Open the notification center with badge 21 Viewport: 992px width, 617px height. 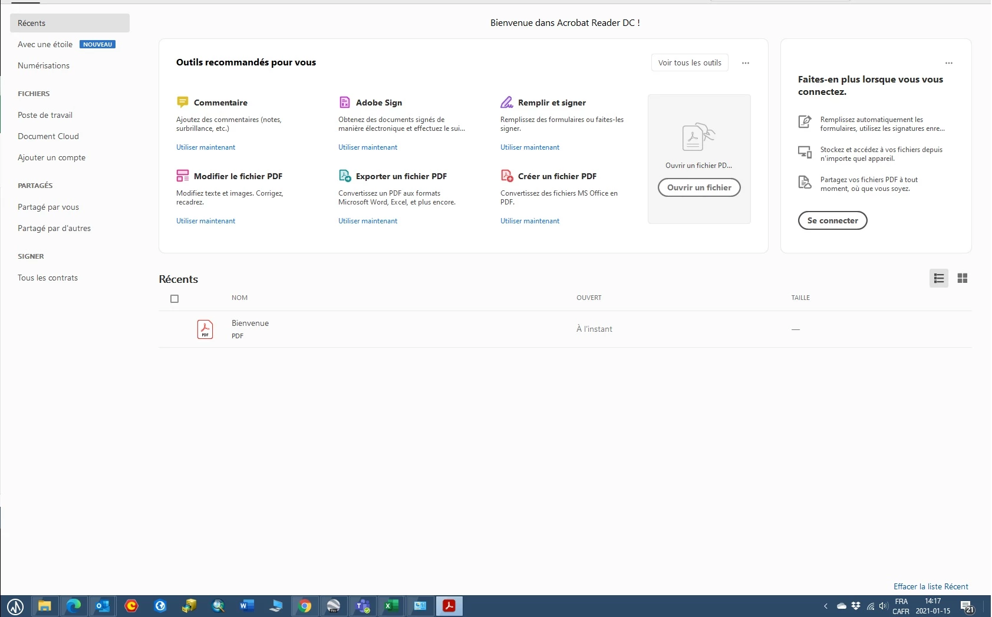(967, 606)
